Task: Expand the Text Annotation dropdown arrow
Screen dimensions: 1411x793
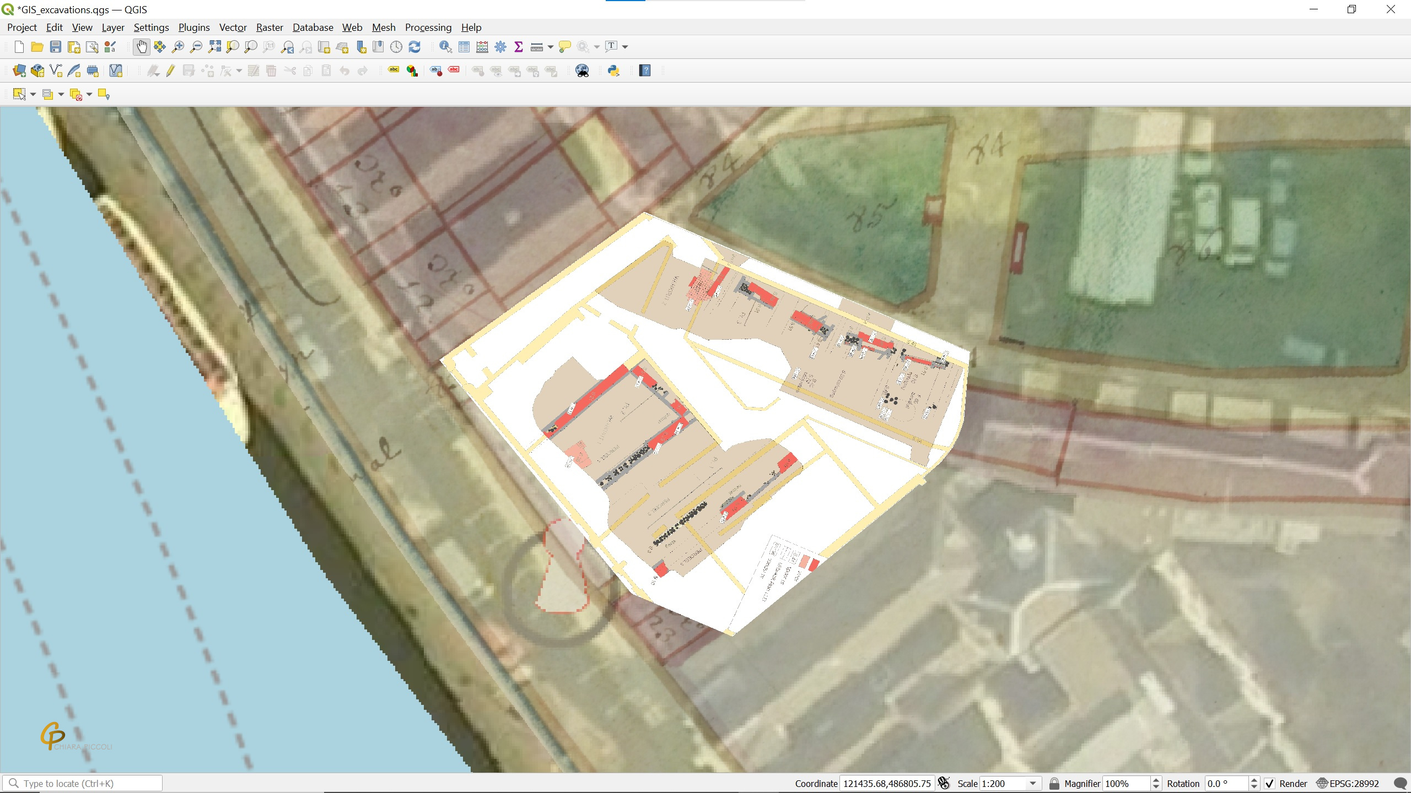Action: [x=625, y=47]
